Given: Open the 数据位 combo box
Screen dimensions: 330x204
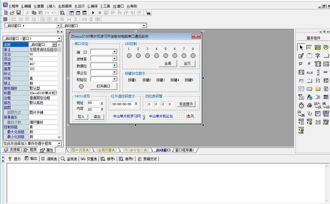Looking at the screenshot, I should click(114, 65).
